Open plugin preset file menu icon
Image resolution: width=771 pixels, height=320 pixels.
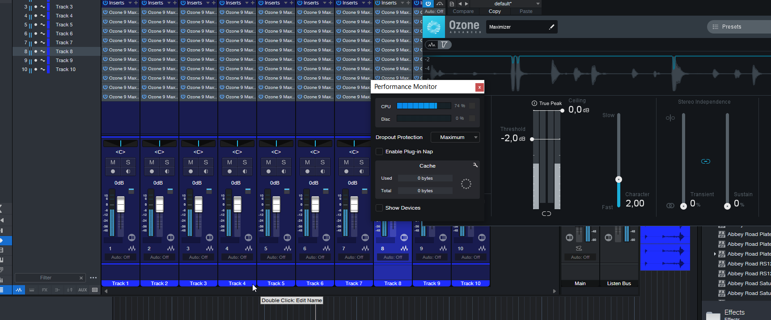click(x=452, y=4)
